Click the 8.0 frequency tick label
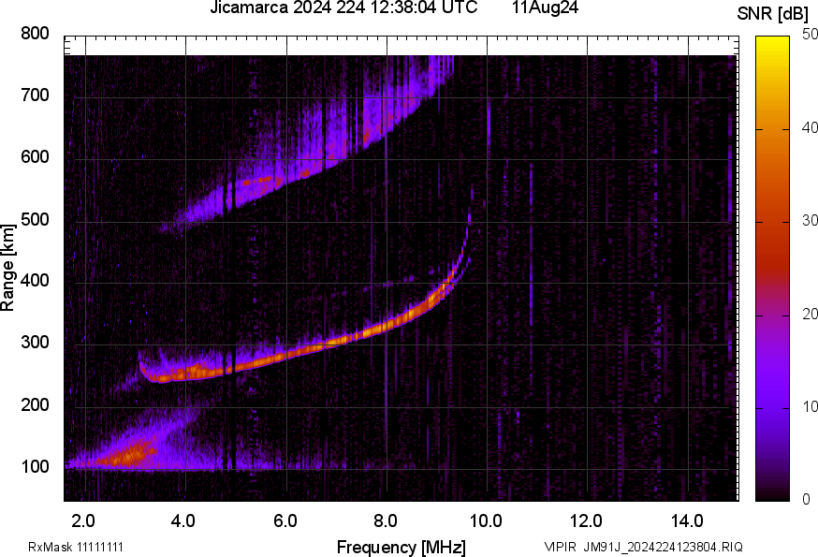 386,520
